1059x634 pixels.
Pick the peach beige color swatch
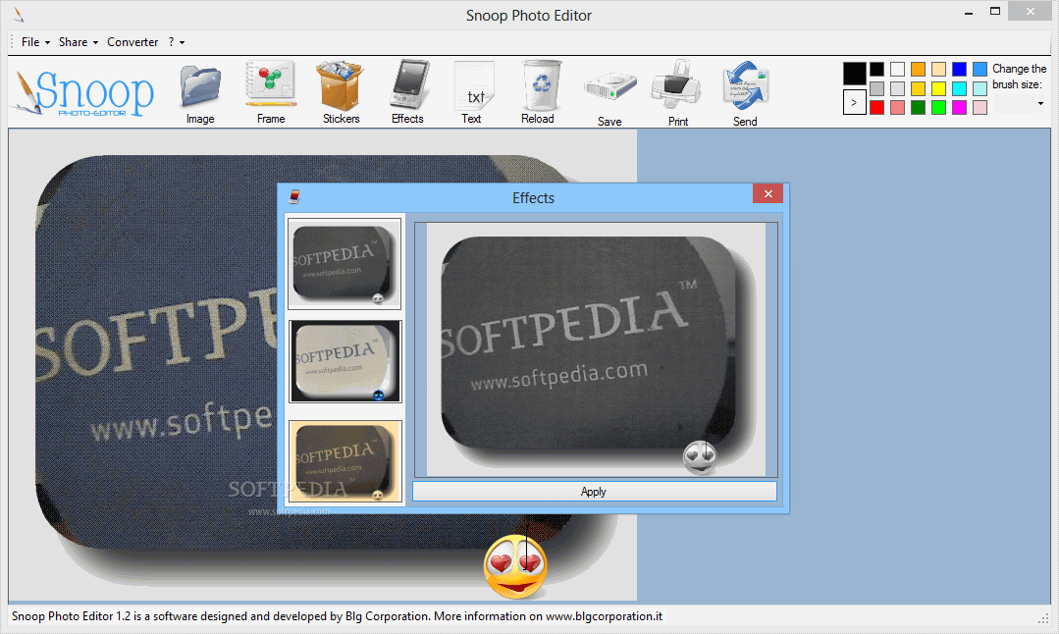tap(939, 69)
